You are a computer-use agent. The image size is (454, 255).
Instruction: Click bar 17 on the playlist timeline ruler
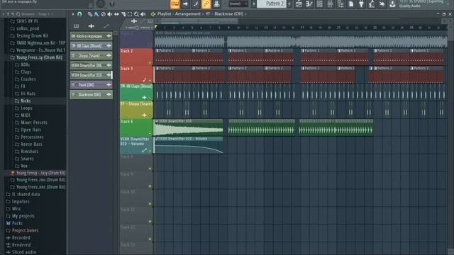(x=302, y=28)
